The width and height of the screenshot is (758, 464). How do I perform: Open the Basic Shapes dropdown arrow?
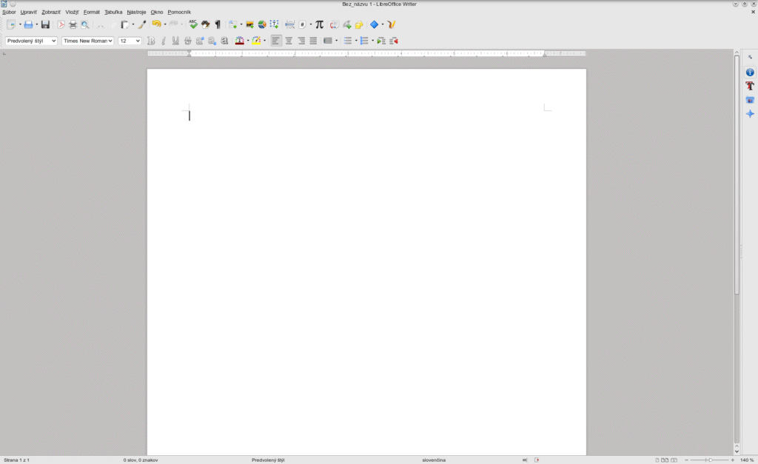(x=383, y=24)
